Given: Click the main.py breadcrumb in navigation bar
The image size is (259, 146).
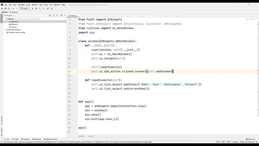Looking at the screenshot, I should click(13, 12).
